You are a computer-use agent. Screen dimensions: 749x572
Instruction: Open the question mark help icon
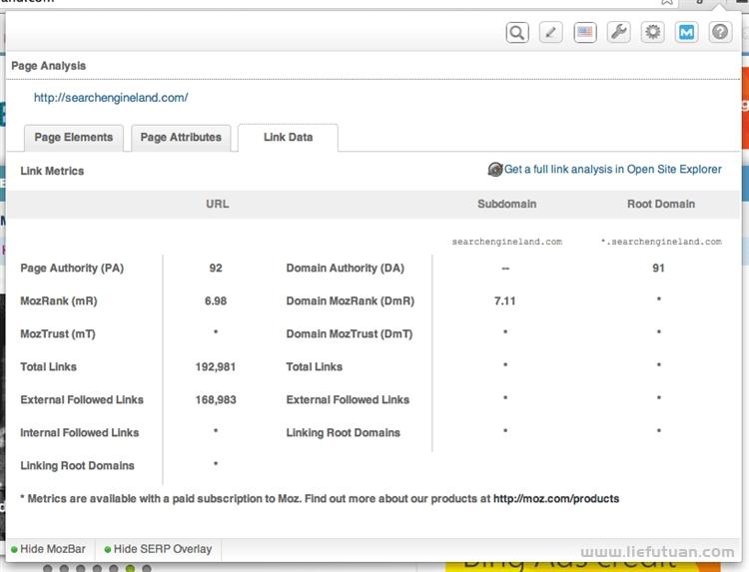click(720, 33)
